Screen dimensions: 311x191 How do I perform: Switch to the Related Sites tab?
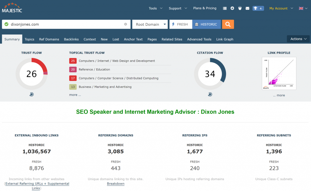pyautogui.click(x=172, y=39)
